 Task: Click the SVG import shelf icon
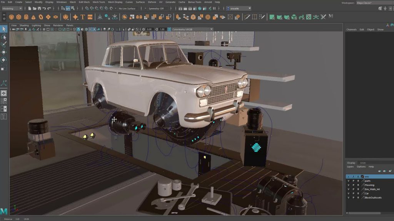tap(90, 17)
